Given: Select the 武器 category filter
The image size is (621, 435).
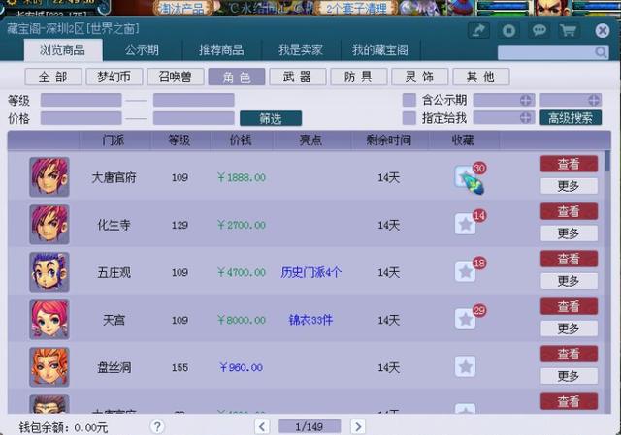Looking at the screenshot, I should [x=298, y=77].
